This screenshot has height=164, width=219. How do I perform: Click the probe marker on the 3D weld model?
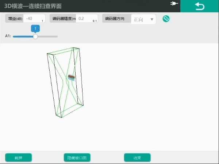(71, 77)
